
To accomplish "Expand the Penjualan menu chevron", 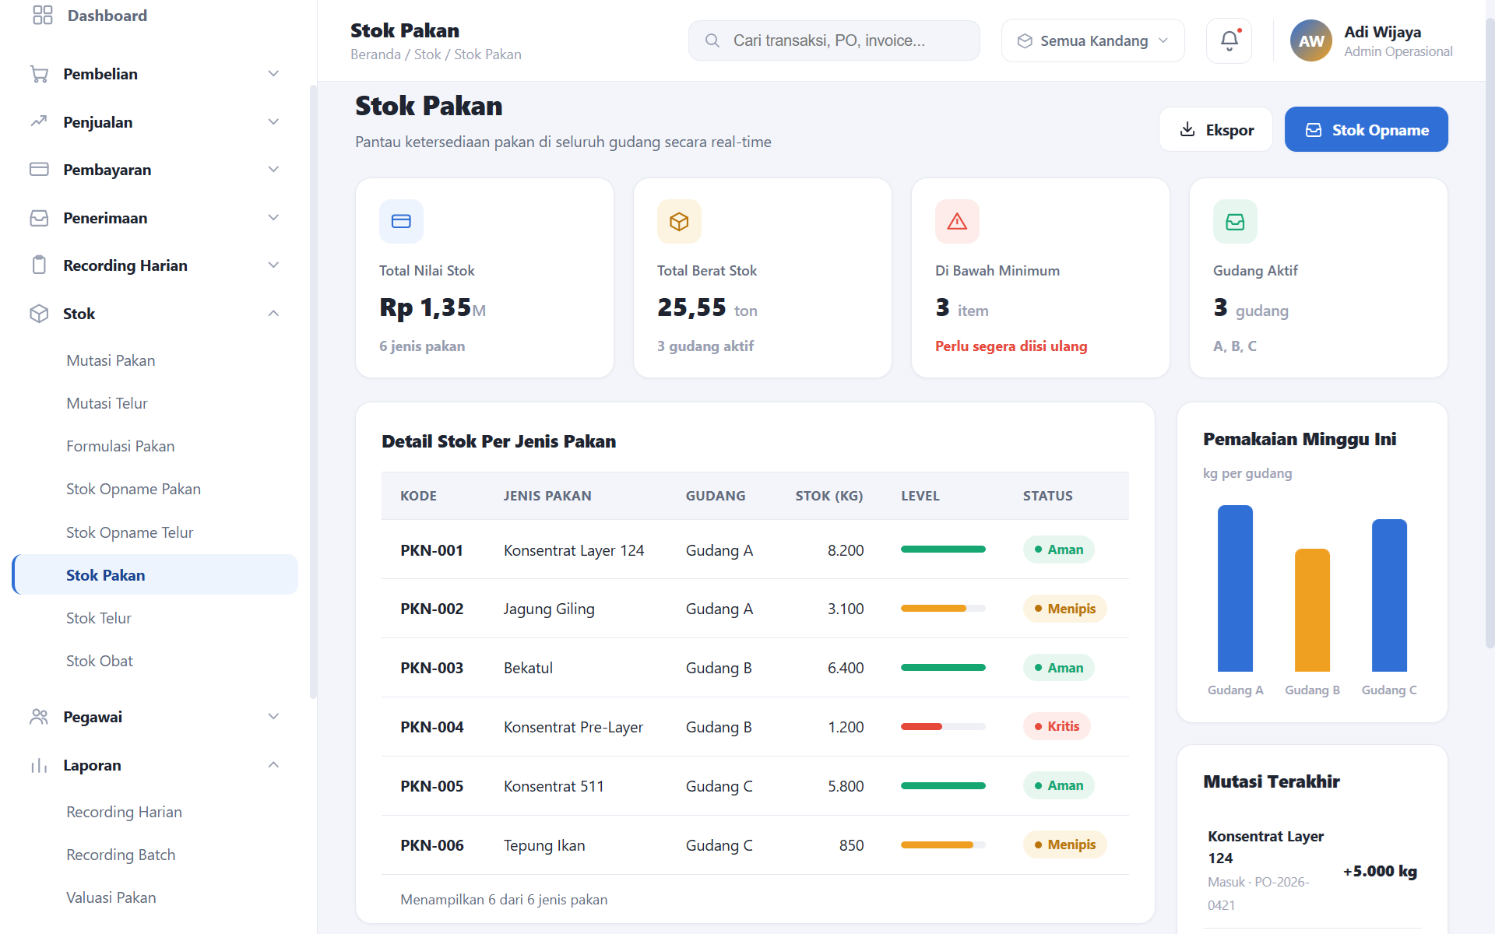I will [x=273, y=121].
